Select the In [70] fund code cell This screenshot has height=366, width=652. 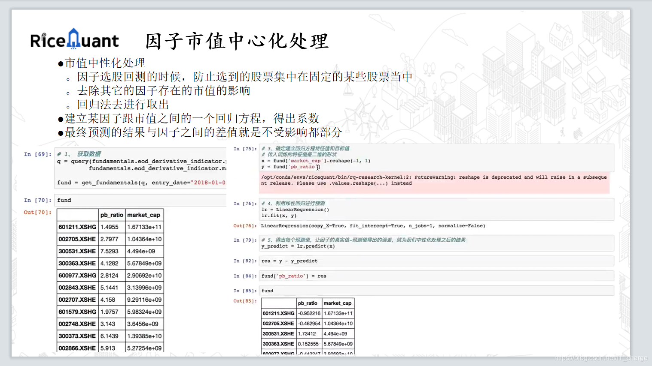tap(140, 200)
